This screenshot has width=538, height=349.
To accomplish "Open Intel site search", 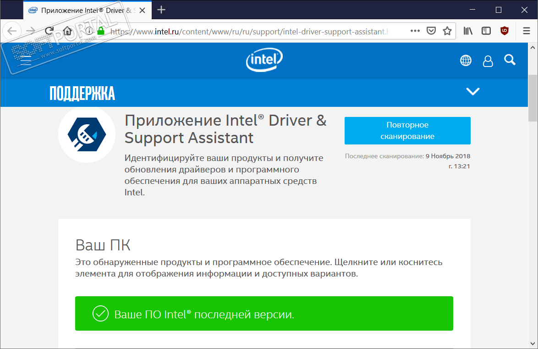I will pyautogui.click(x=510, y=60).
